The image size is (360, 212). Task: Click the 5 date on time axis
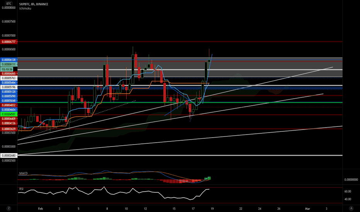pos(78,209)
